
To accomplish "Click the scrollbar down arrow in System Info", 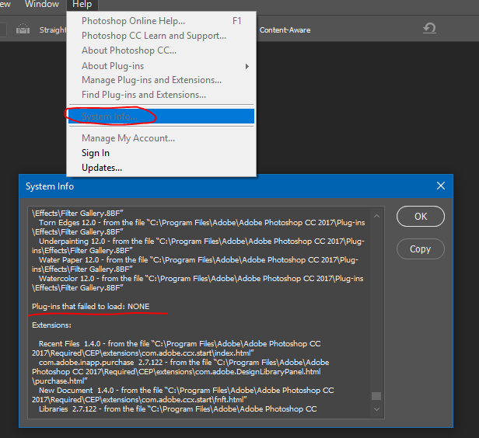I will click(376, 409).
